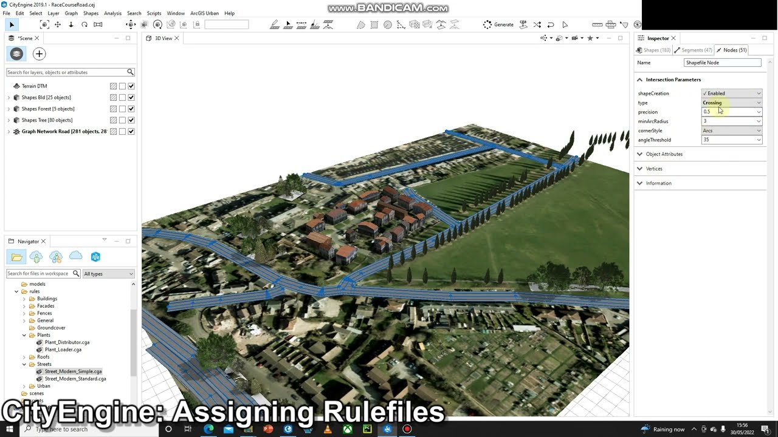
Task: Click the Assign CGA rule file icon
Action: click(524, 25)
